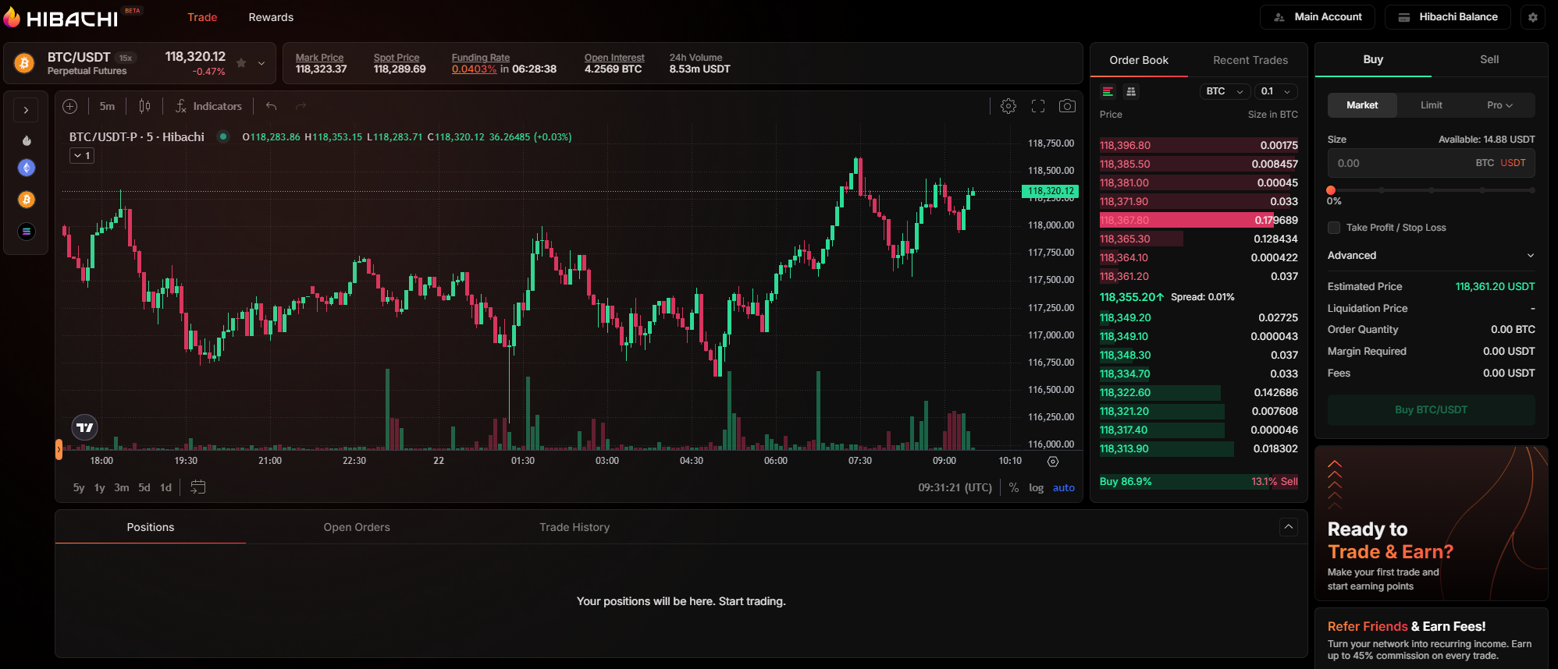Undo last chart action
This screenshot has width=1558, height=669.
[x=271, y=106]
